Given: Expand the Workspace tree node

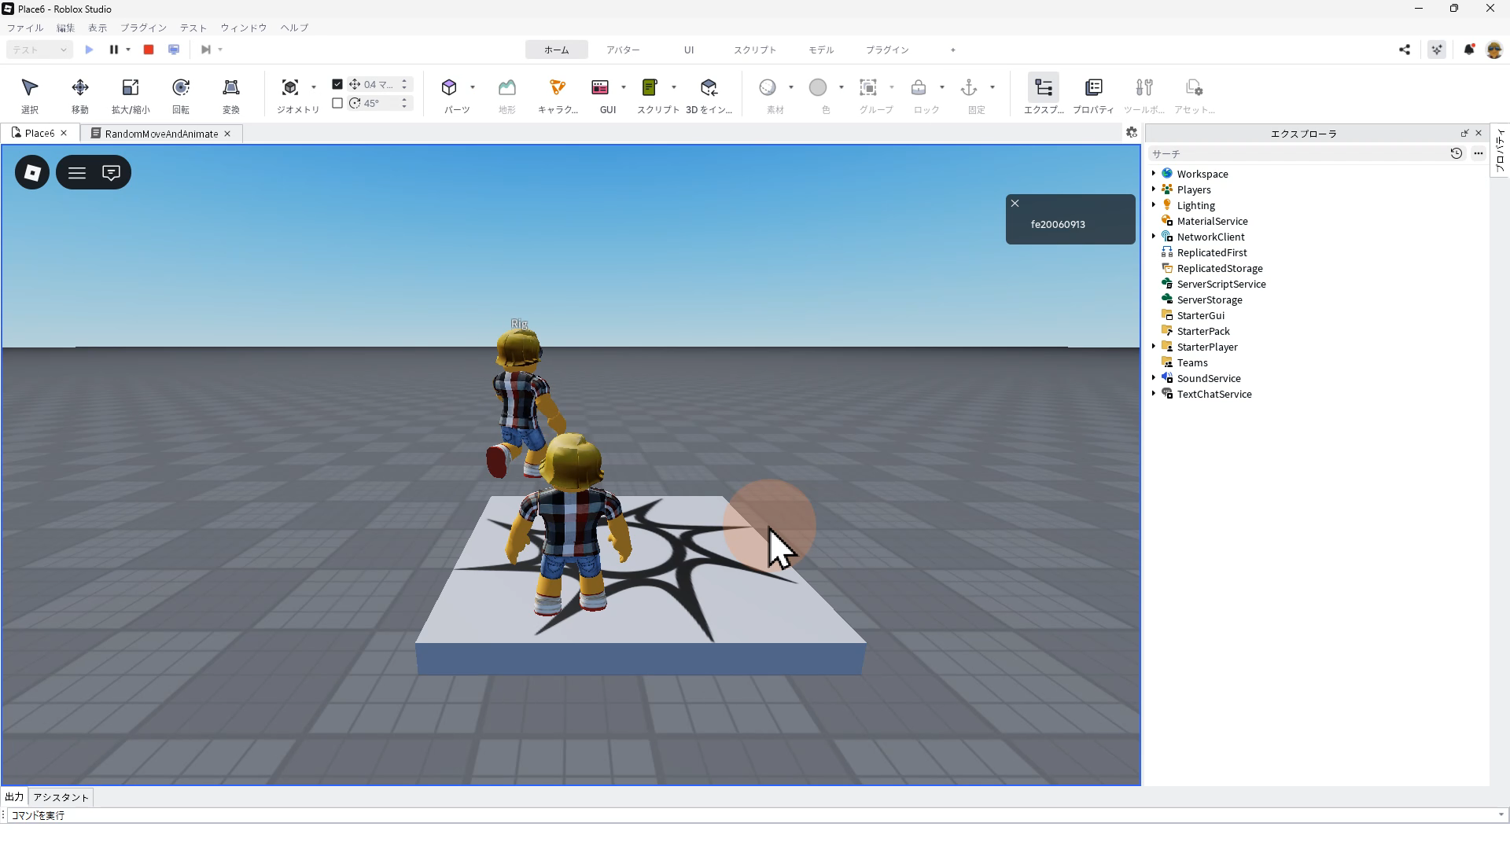Looking at the screenshot, I should 1154,174.
